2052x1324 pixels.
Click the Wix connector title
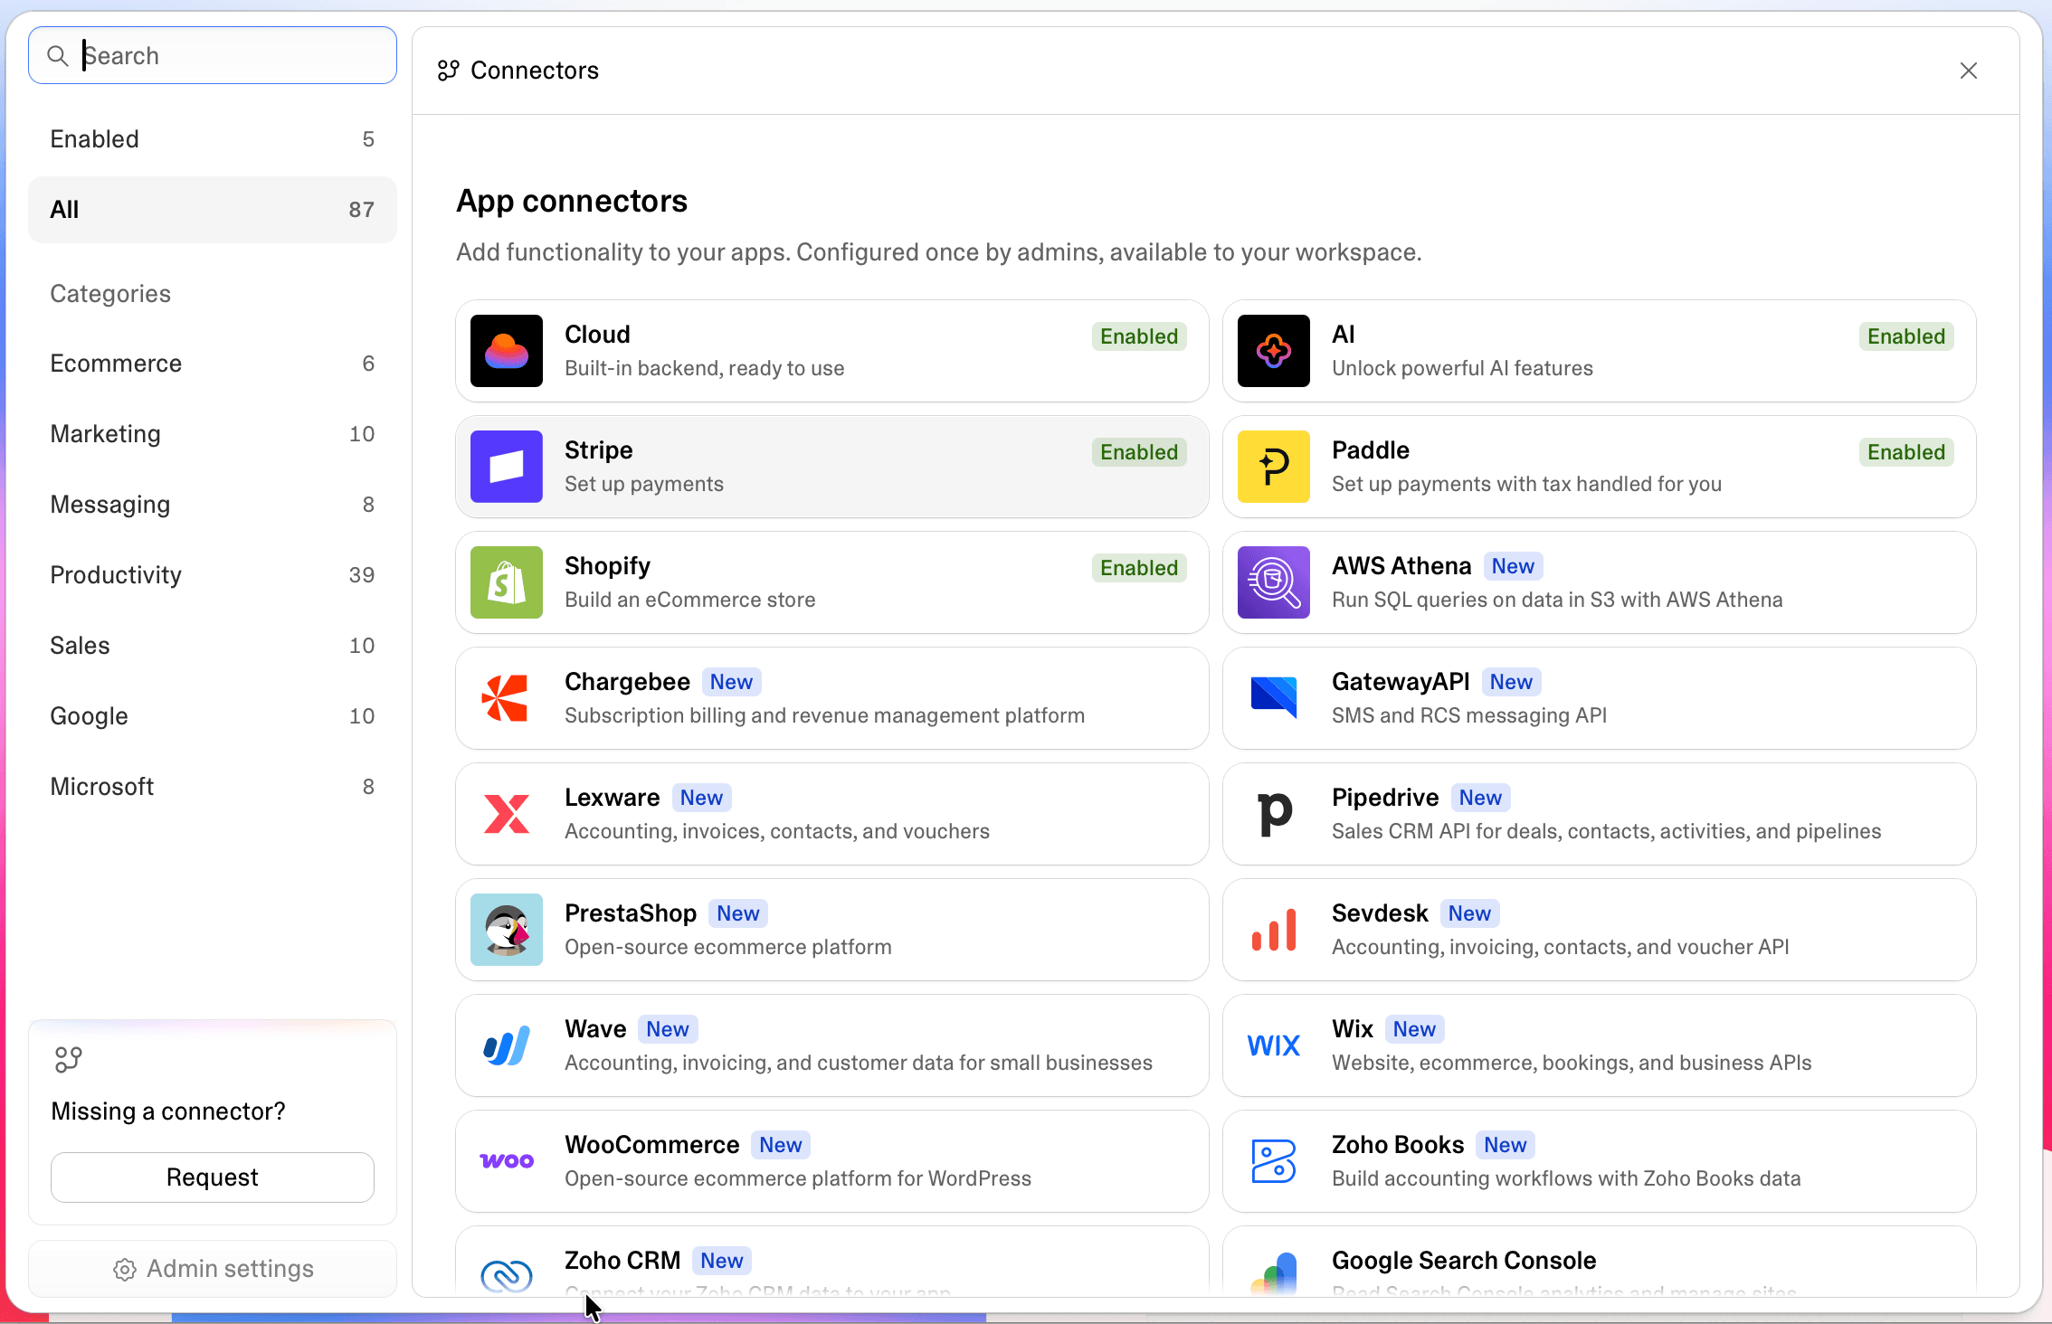(1353, 1029)
